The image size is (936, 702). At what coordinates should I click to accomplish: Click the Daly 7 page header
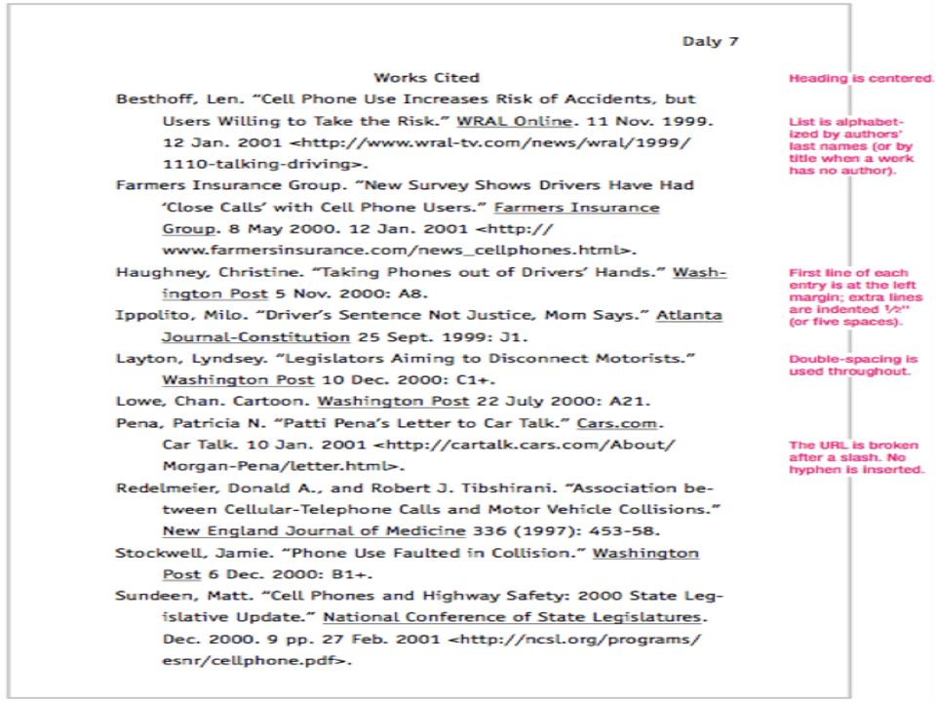click(711, 41)
